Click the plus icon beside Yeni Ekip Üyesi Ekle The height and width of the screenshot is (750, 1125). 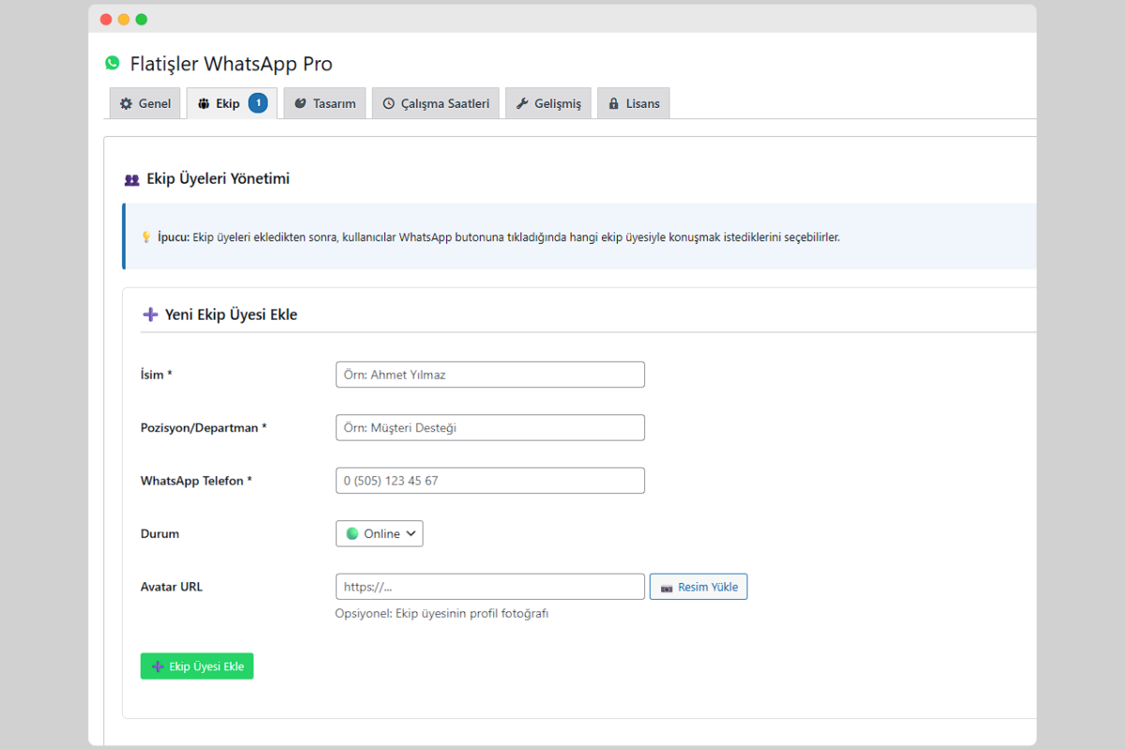coord(150,314)
